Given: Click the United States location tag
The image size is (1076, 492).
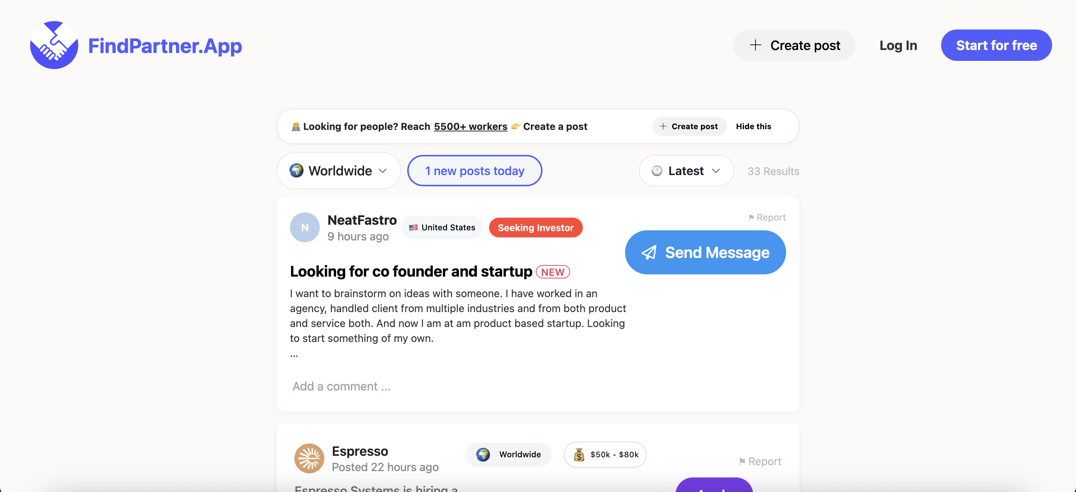Looking at the screenshot, I should click(x=442, y=227).
